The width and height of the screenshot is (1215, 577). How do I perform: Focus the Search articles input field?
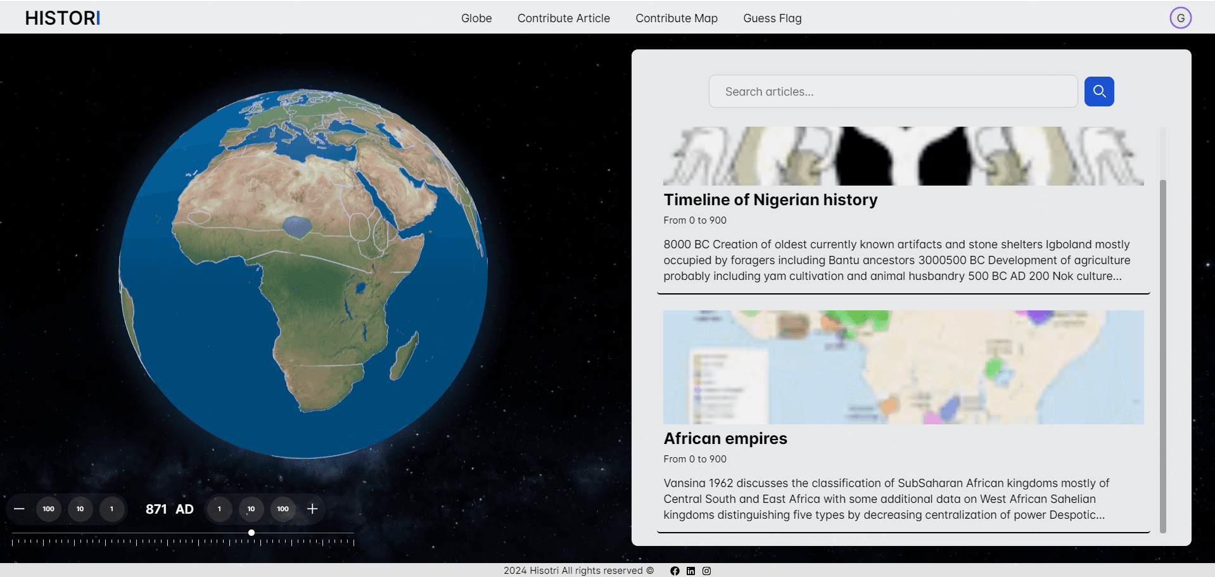pyautogui.click(x=893, y=92)
